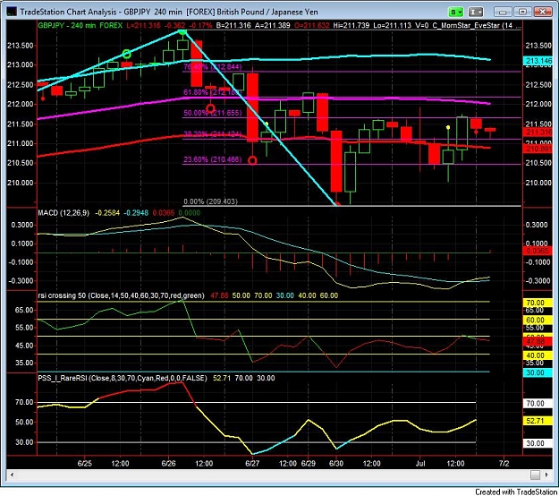Click the 76.40% (212.844) Fibonacci label
Screen dimensions: 559x496
tap(213, 67)
